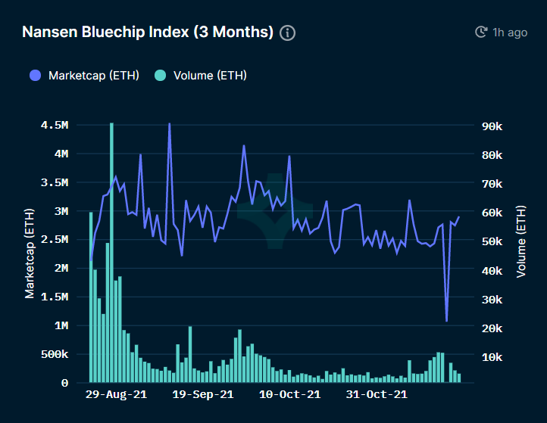547x423 pixels.
Task: Click the '30k' right axis label
Action: tap(492, 300)
